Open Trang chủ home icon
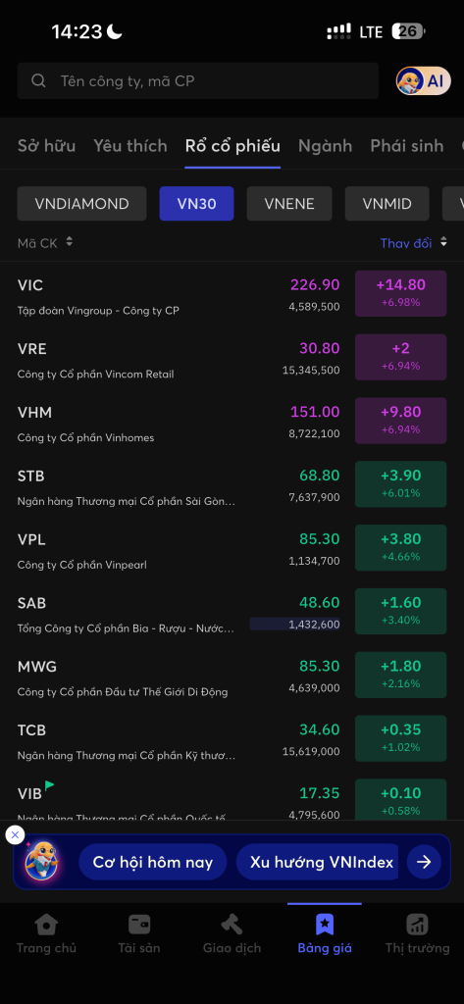The image size is (464, 1004). 46,924
